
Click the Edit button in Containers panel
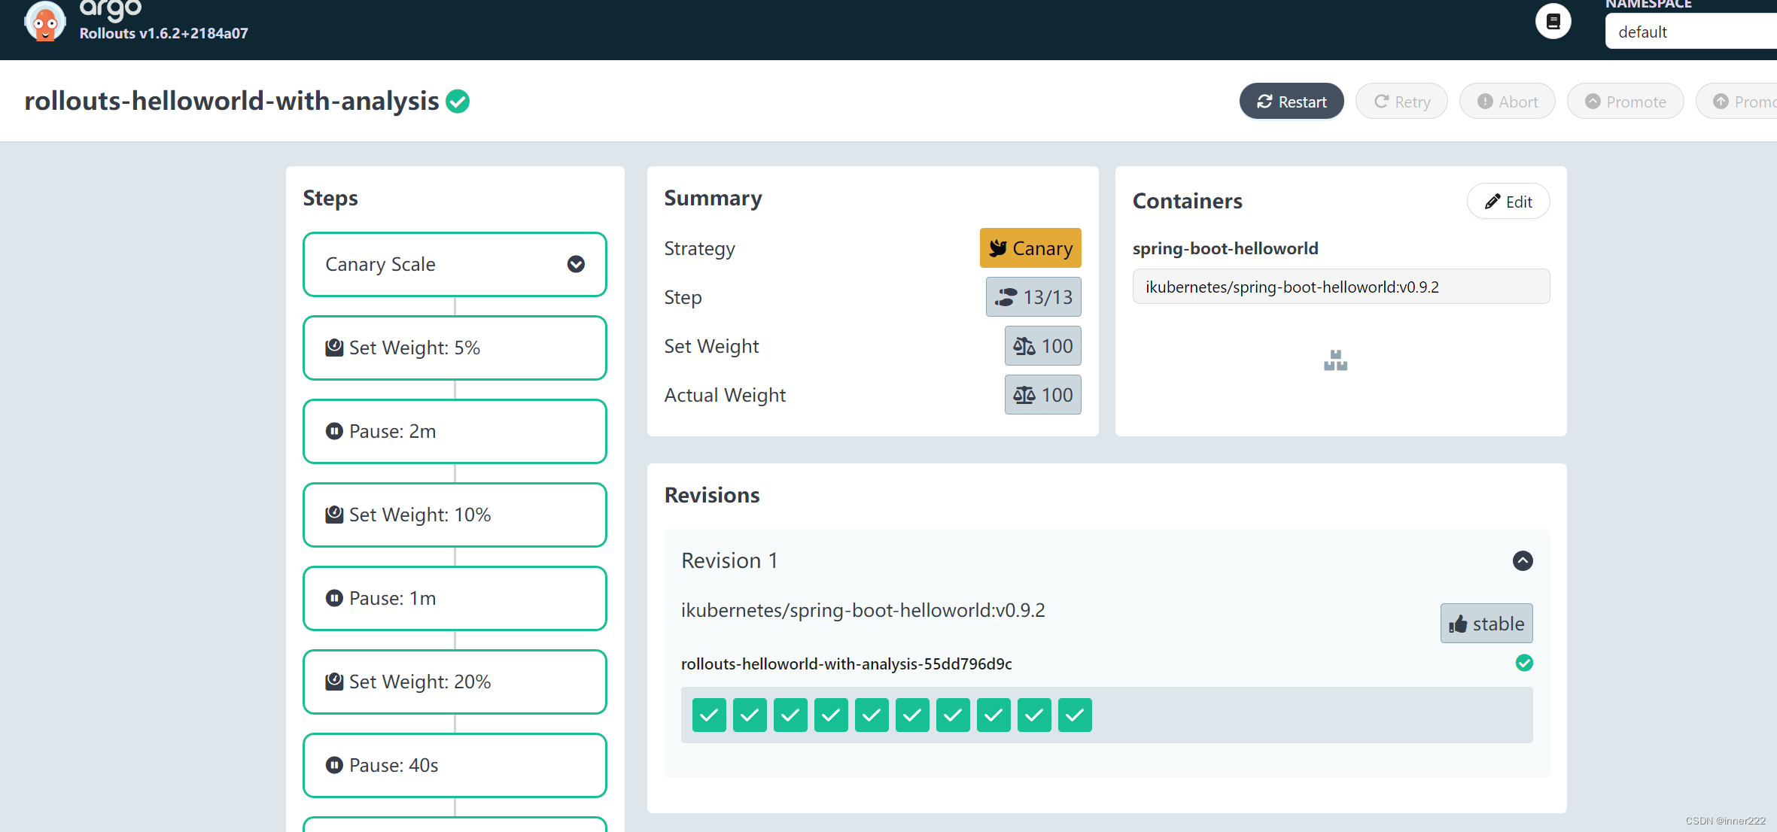(x=1508, y=202)
